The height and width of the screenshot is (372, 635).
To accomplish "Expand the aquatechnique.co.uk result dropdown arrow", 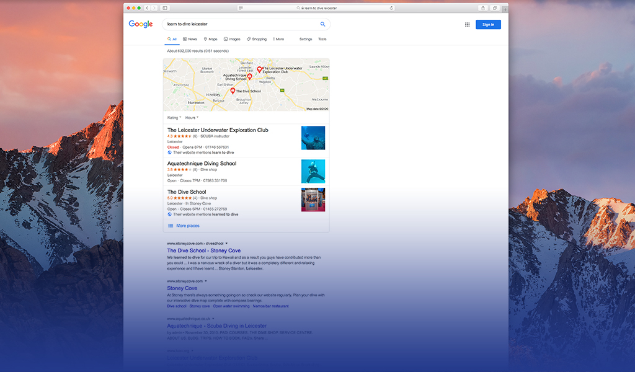I will pyautogui.click(x=213, y=319).
